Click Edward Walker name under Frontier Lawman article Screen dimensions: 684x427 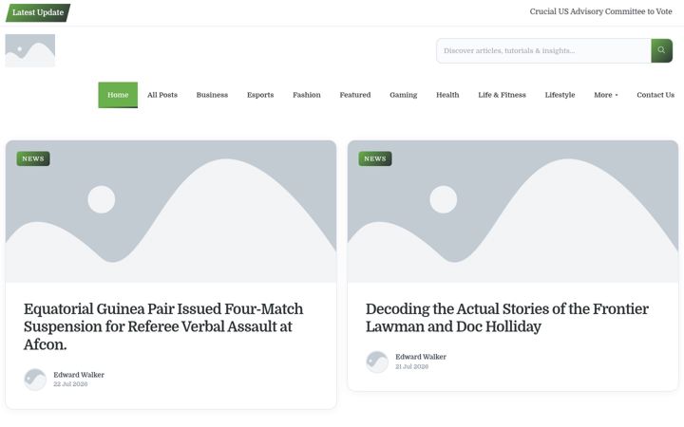pos(421,357)
